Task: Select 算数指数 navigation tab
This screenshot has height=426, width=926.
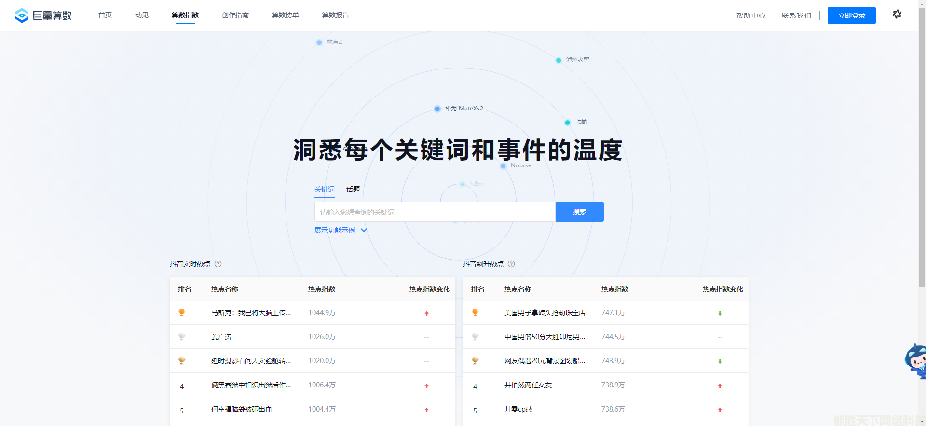Action: [185, 15]
